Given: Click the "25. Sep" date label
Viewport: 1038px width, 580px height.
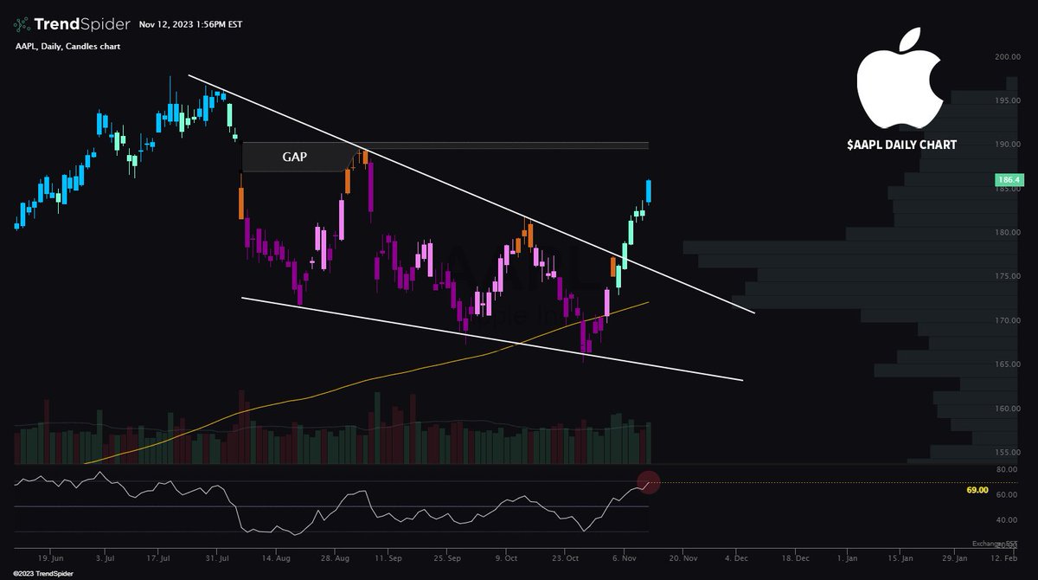Looking at the screenshot, I should pos(449,560).
